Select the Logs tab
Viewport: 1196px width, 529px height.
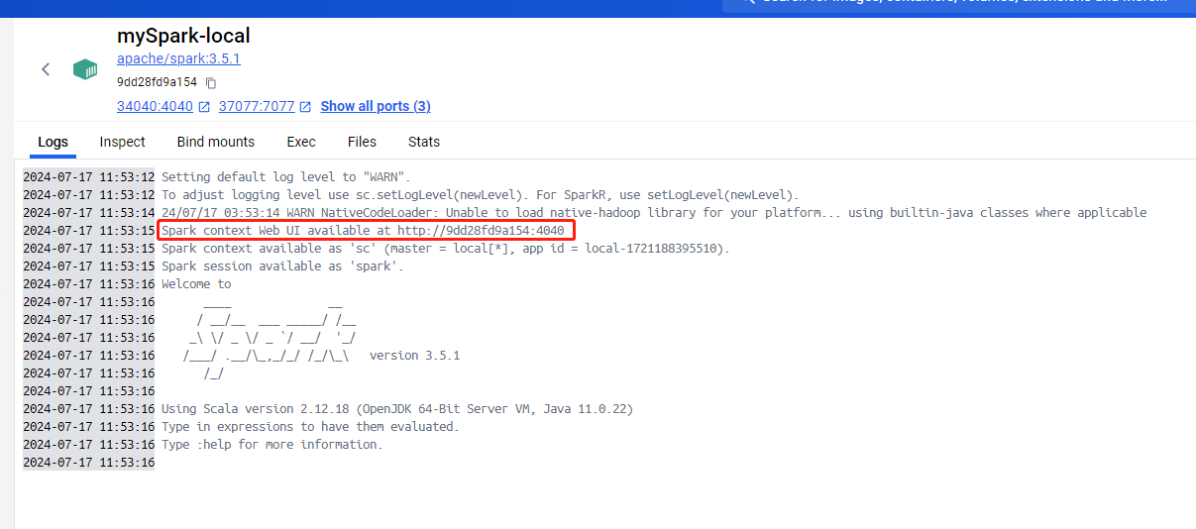pos(53,142)
